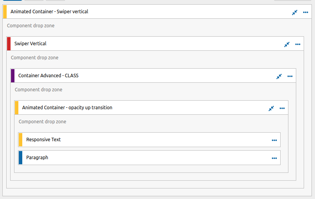Click the purple color bar of Container Advanced

(13, 76)
